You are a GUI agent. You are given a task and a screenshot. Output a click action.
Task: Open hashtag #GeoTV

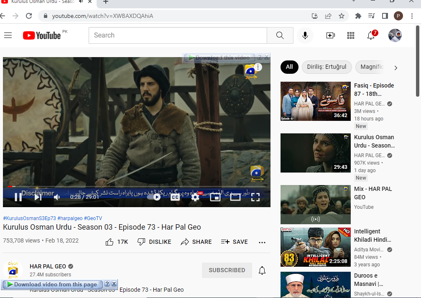coord(93,218)
